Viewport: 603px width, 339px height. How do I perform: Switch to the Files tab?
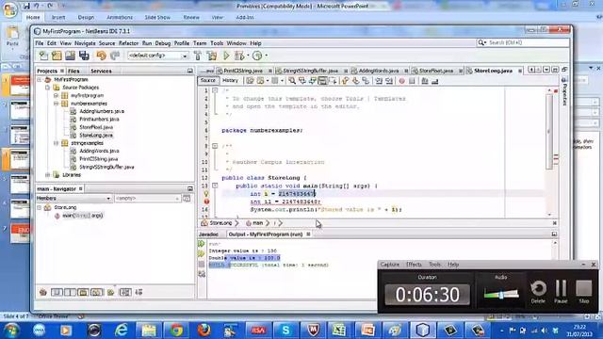click(x=73, y=72)
